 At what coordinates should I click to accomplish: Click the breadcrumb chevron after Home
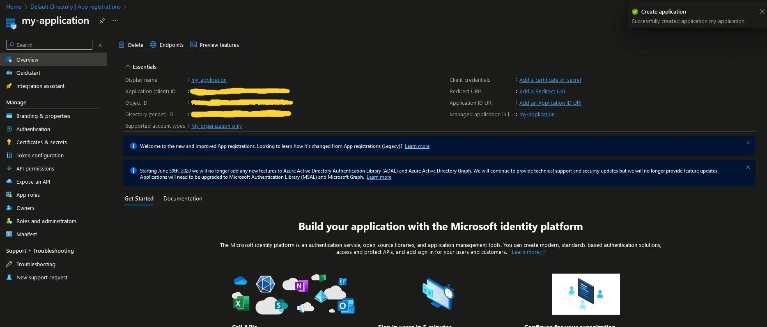(x=26, y=7)
